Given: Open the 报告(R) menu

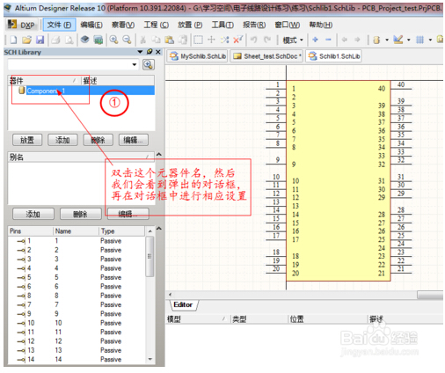Looking at the screenshot, I should click(254, 25).
